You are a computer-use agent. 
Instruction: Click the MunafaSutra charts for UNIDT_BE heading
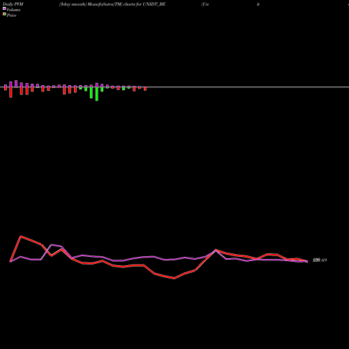coord(112,4)
